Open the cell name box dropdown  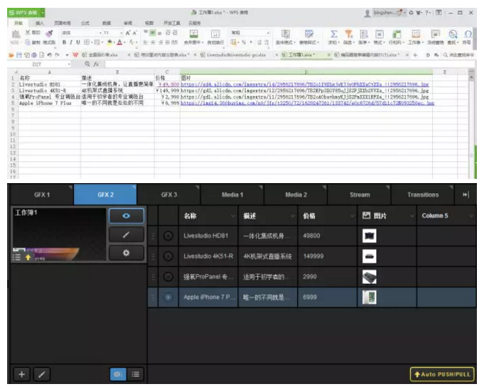[69, 64]
